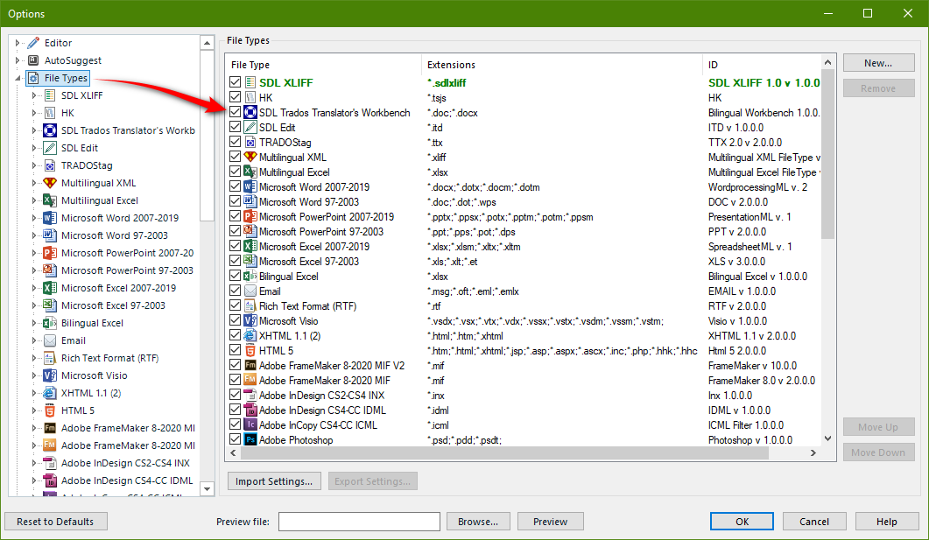
Task: Confirm with the OK button
Action: 742,522
